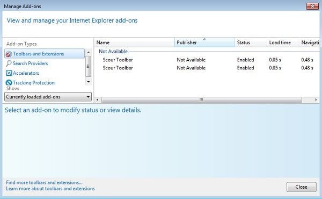Click the add-on list horizontal scrollbar thumb
This screenshot has width=322, height=199.
point(201,100)
